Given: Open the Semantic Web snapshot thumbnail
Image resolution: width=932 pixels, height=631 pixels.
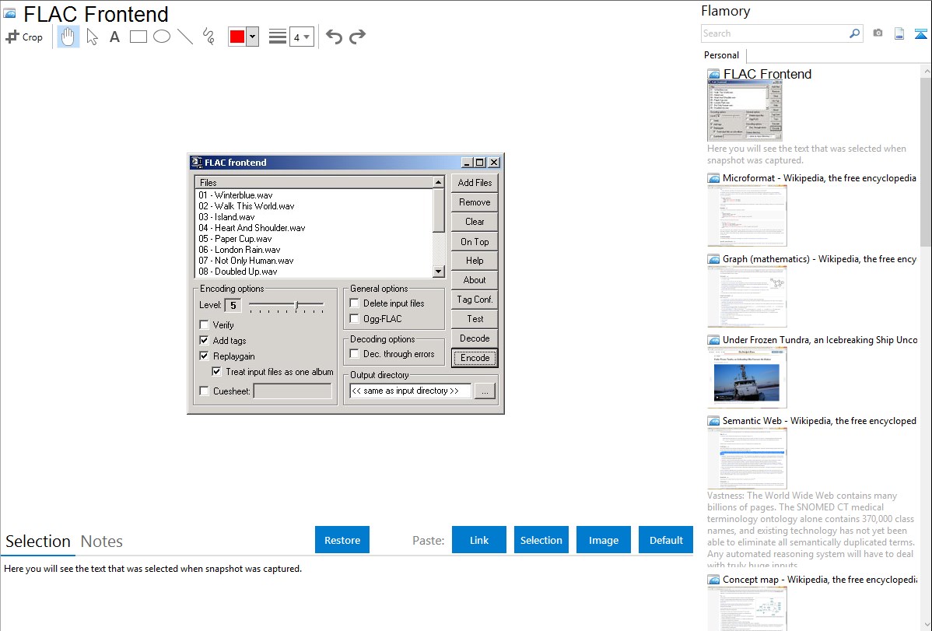Looking at the screenshot, I should [x=747, y=458].
